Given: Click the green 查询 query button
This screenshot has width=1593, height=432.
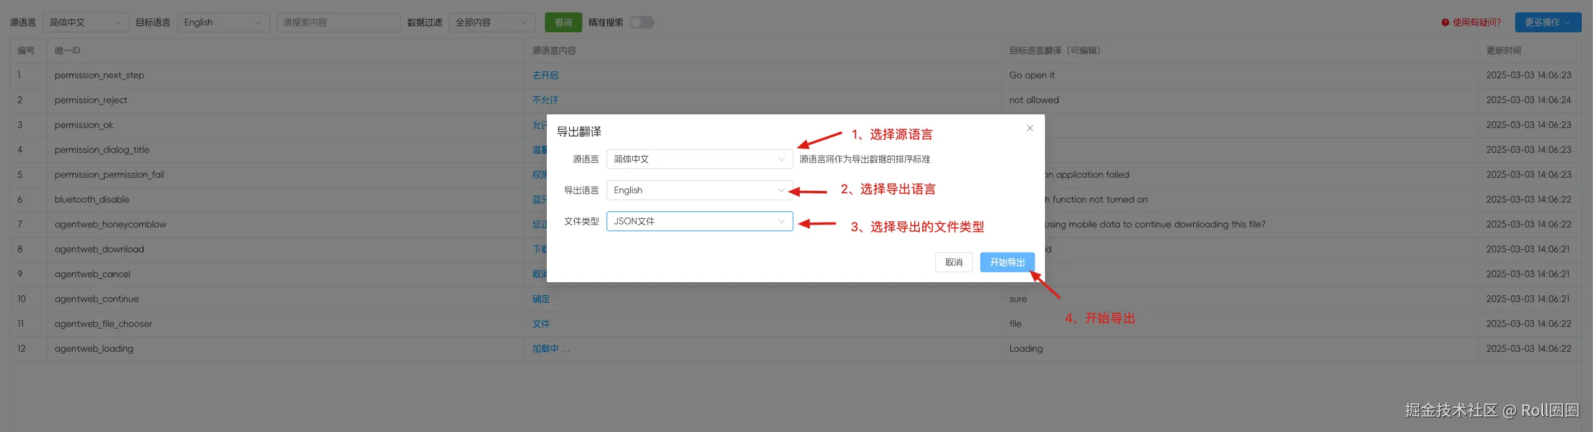Looking at the screenshot, I should tap(563, 22).
